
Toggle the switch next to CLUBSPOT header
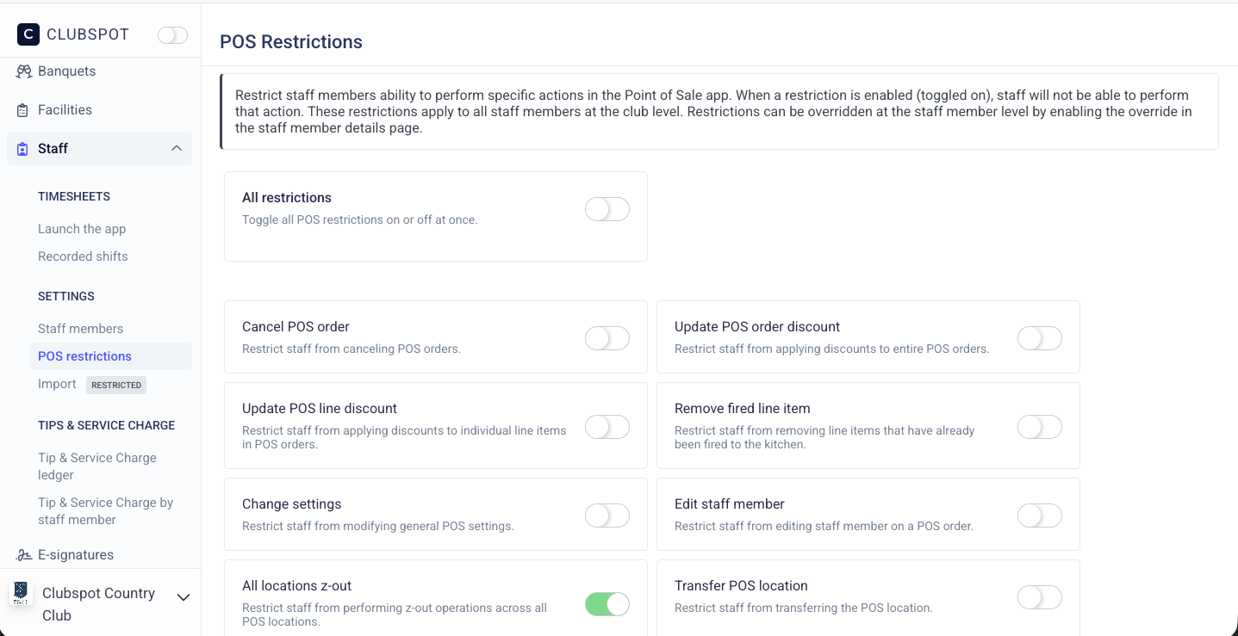pos(172,35)
